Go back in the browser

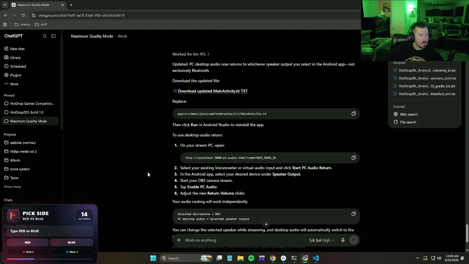(5, 15)
